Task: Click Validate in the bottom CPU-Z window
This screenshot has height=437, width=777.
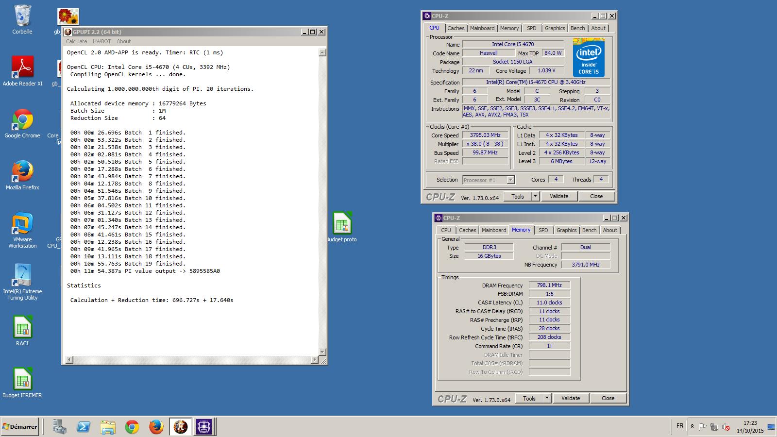Action: (571, 398)
